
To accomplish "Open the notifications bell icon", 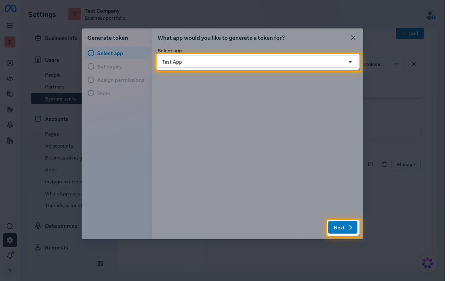I will point(10,256).
